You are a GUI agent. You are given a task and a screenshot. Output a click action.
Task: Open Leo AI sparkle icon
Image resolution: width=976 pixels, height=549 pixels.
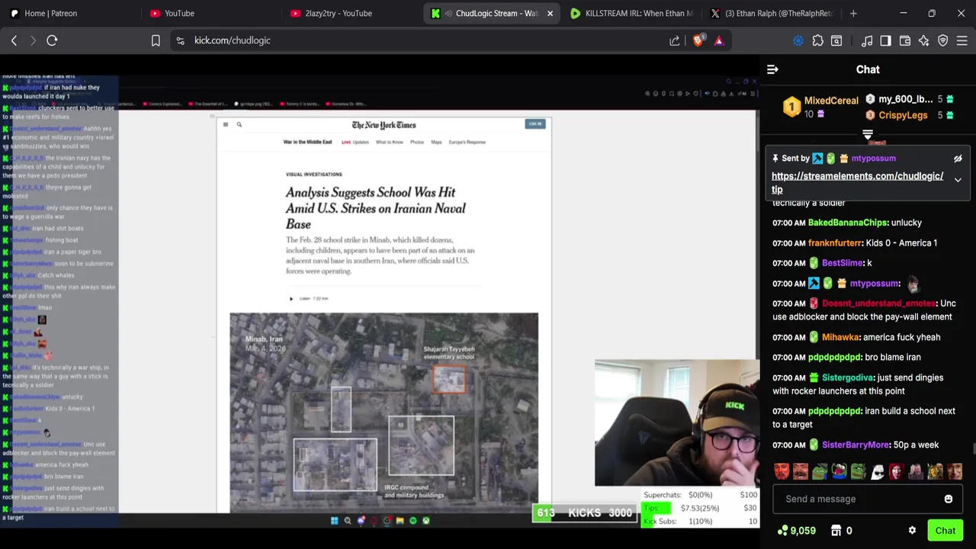pyautogui.click(x=924, y=40)
